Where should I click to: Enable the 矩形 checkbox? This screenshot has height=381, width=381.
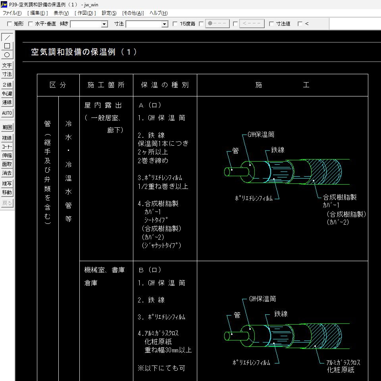point(10,24)
